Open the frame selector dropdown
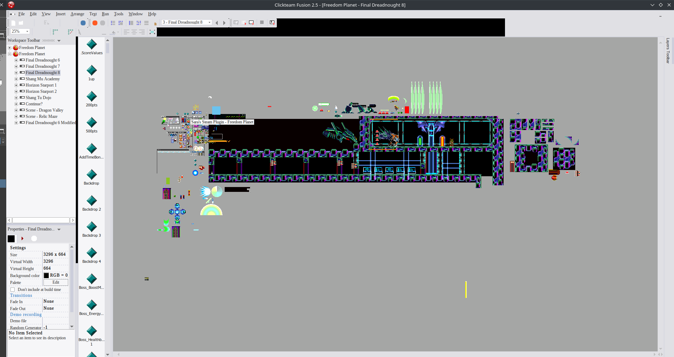Viewport: 674px width, 357px height. [209, 22]
